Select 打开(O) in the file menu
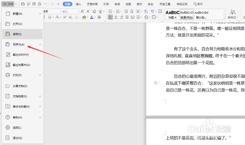245x145 pixels. [x=22, y=24]
